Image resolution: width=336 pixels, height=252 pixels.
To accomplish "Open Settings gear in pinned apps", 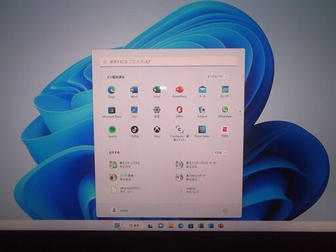I will point(157,110).
